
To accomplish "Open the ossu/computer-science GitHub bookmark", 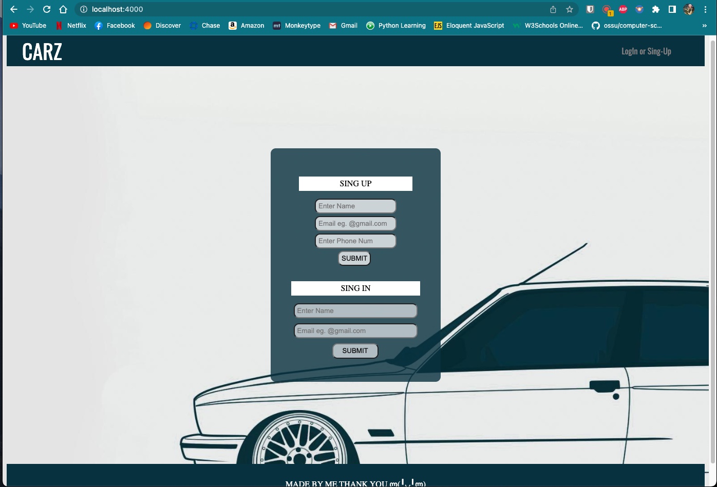I will click(627, 25).
